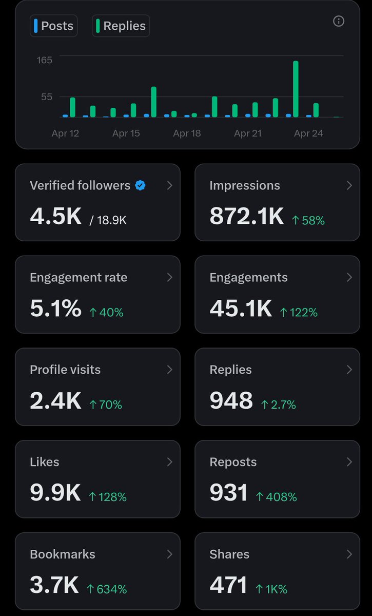Click the Bookmarks 3.7K value
The width and height of the screenshot is (372, 616).
pyautogui.click(x=54, y=585)
